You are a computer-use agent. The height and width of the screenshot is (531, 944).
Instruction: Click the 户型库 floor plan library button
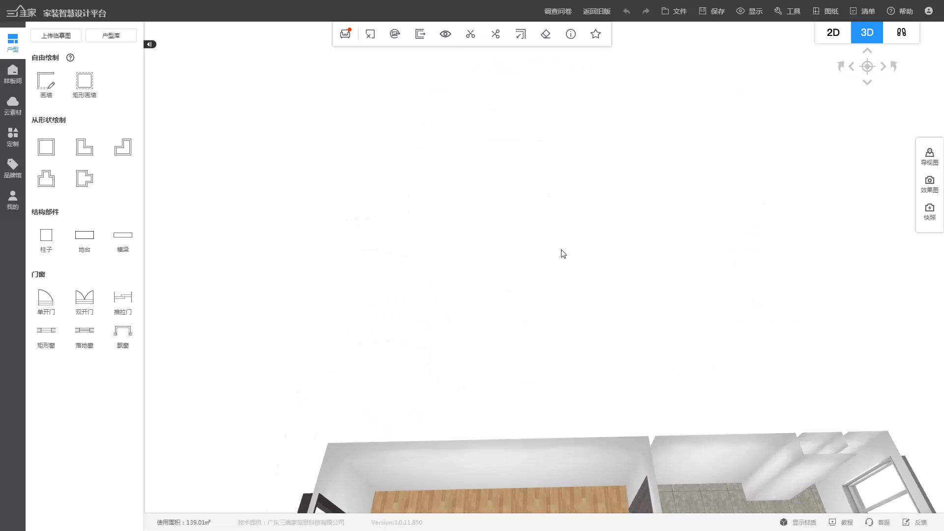click(111, 35)
